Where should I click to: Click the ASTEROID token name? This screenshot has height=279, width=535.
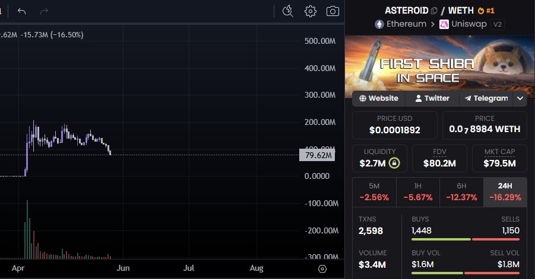click(406, 11)
